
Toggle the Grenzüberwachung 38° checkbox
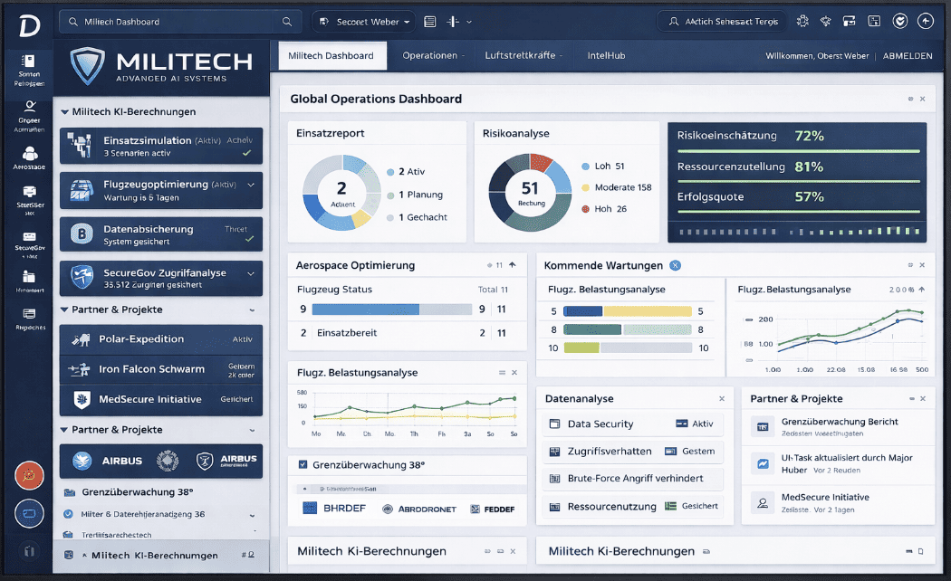pos(303,464)
